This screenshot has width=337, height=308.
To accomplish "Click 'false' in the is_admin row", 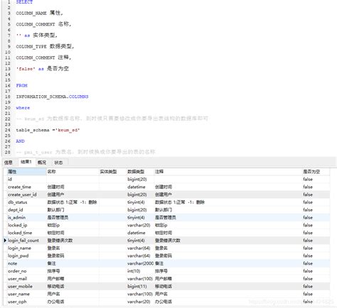I will (308, 217).
